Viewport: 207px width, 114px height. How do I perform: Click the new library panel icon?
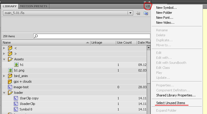(146, 13)
